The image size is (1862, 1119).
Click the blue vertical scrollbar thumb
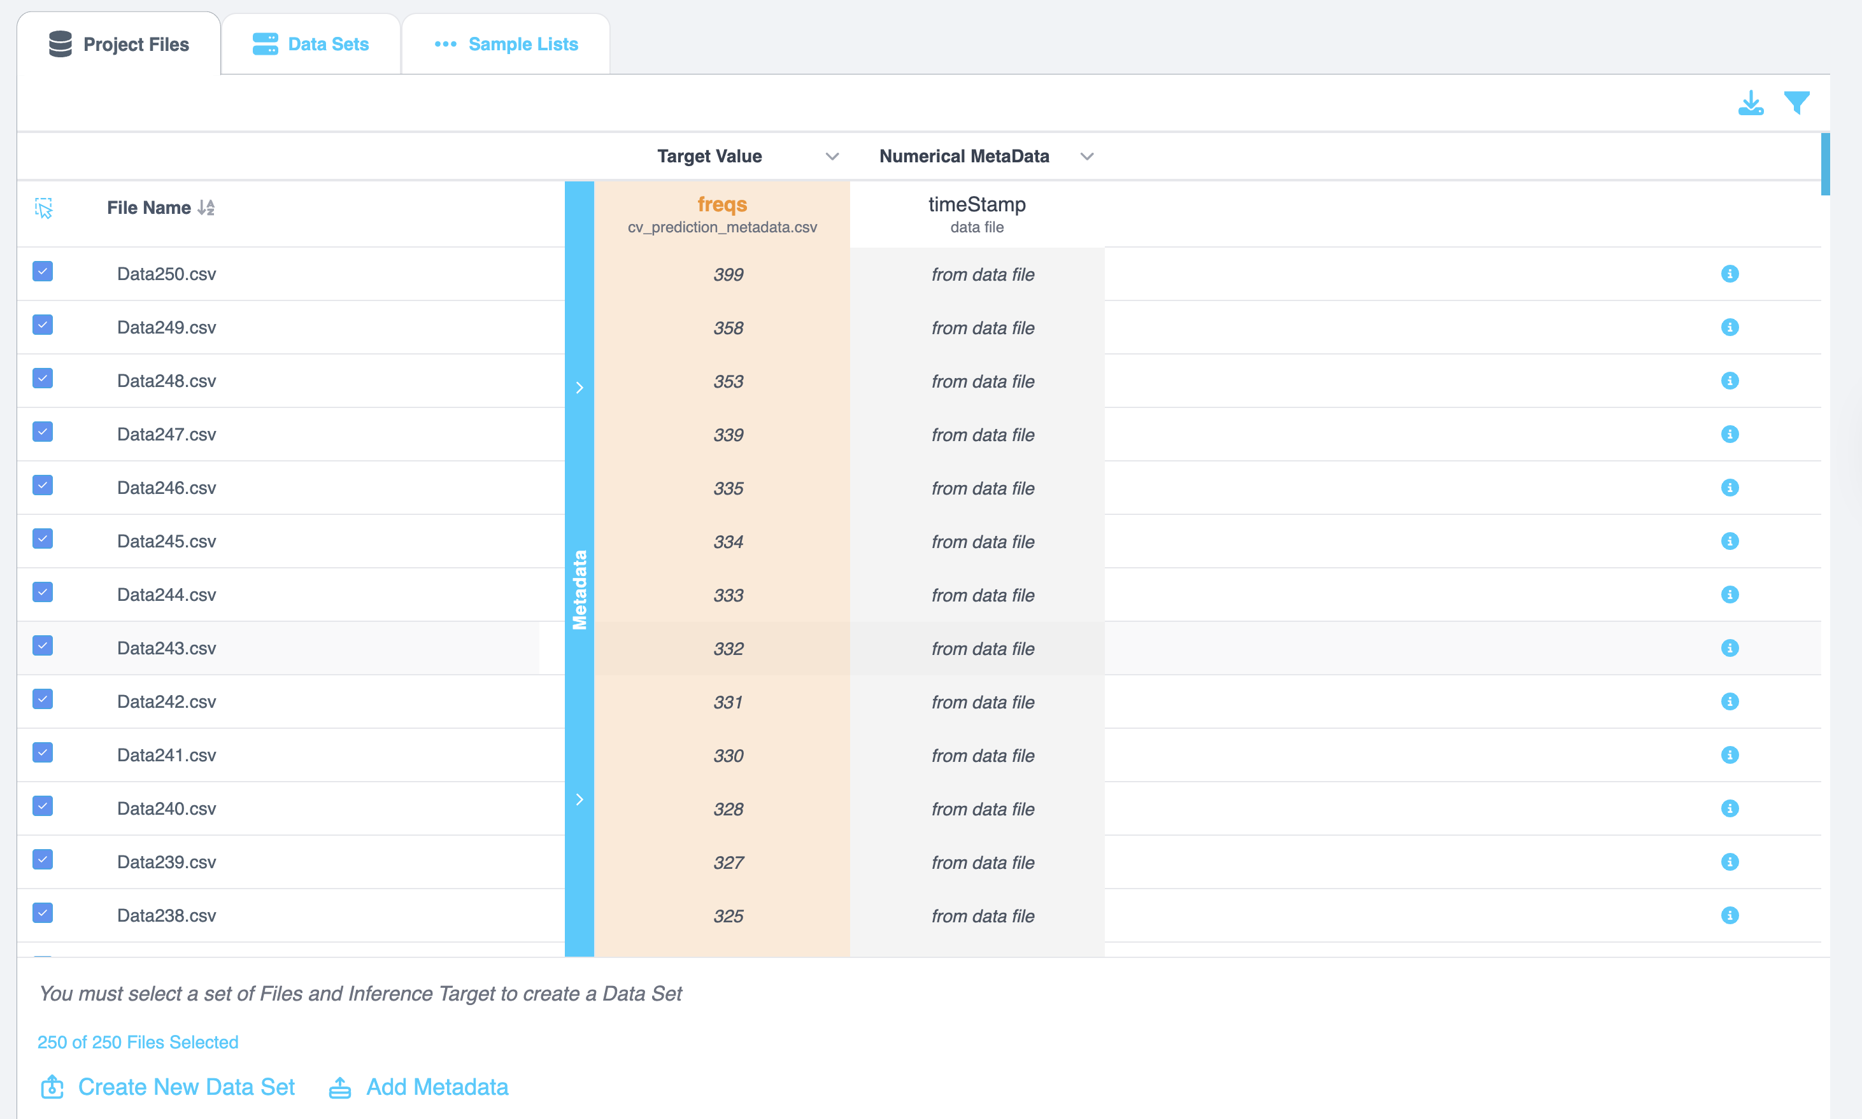point(1824,164)
